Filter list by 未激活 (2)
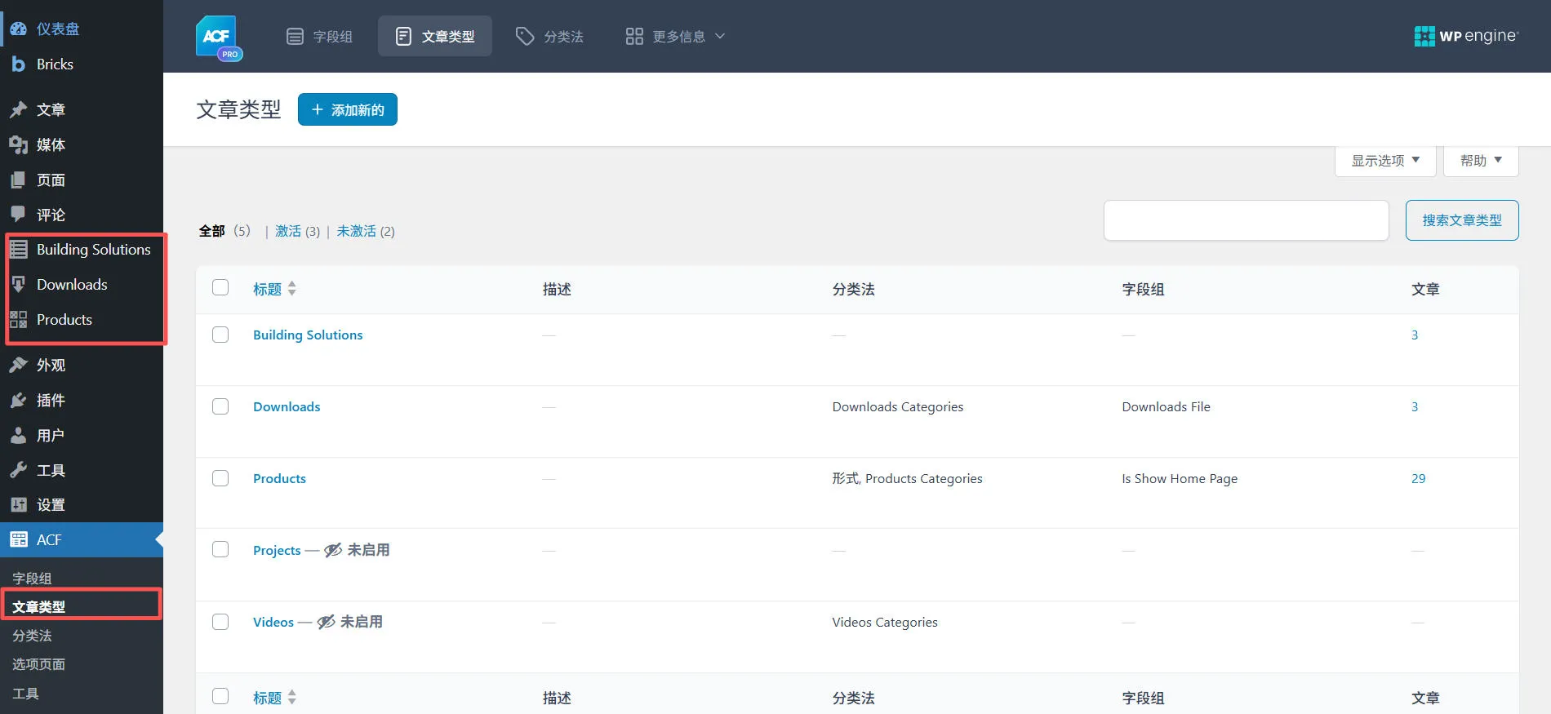Viewport: 1551px width, 714px height. [x=366, y=231]
